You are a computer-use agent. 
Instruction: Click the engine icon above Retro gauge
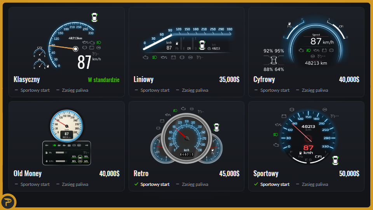[183, 108]
